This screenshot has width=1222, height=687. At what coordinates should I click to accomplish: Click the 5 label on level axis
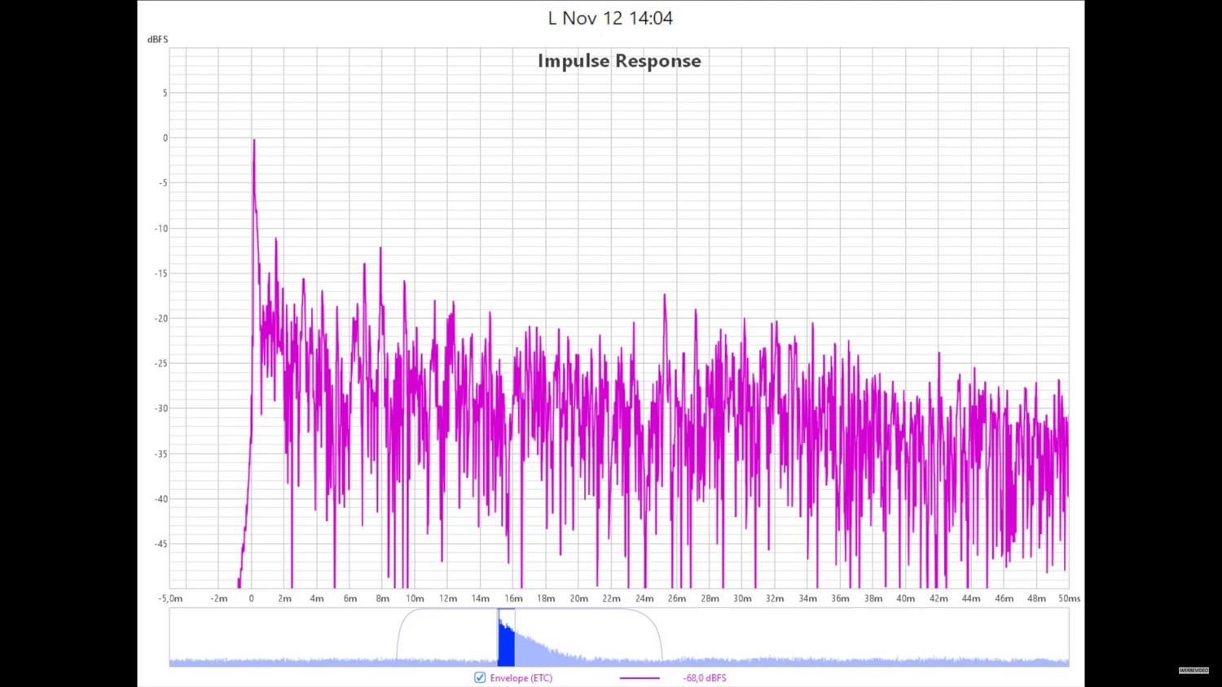pyautogui.click(x=165, y=93)
